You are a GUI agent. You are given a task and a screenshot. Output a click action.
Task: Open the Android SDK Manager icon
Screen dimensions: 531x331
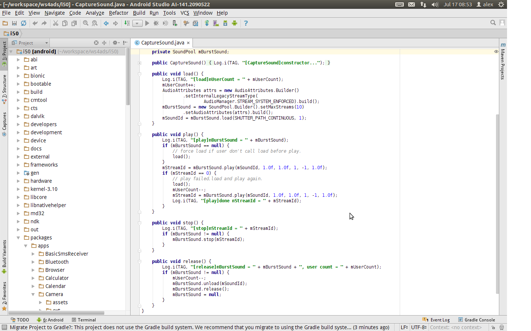pos(225,23)
